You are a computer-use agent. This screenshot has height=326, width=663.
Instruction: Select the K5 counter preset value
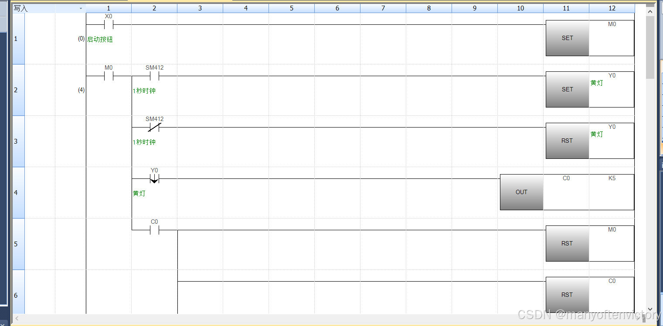[x=612, y=178]
